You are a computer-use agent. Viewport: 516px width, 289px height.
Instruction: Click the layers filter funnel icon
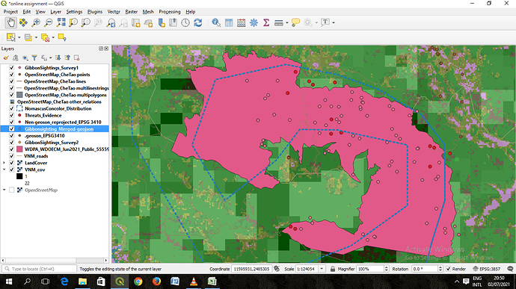pos(34,58)
